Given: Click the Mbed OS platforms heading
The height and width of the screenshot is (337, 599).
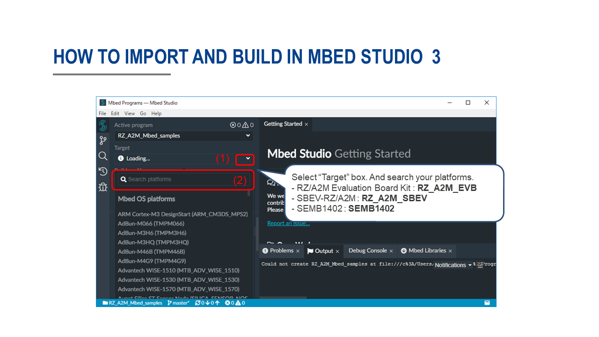Looking at the screenshot, I should (x=146, y=199).
